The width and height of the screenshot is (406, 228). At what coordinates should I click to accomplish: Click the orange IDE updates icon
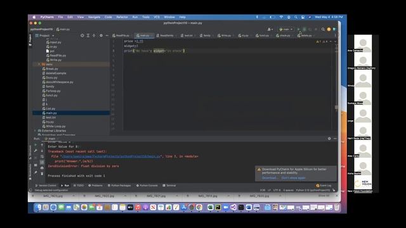pyautogui.click(x=329, y=29)
